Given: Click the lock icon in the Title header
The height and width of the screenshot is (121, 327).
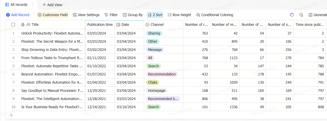Looking at the screenshot, I should pos(23,25).
